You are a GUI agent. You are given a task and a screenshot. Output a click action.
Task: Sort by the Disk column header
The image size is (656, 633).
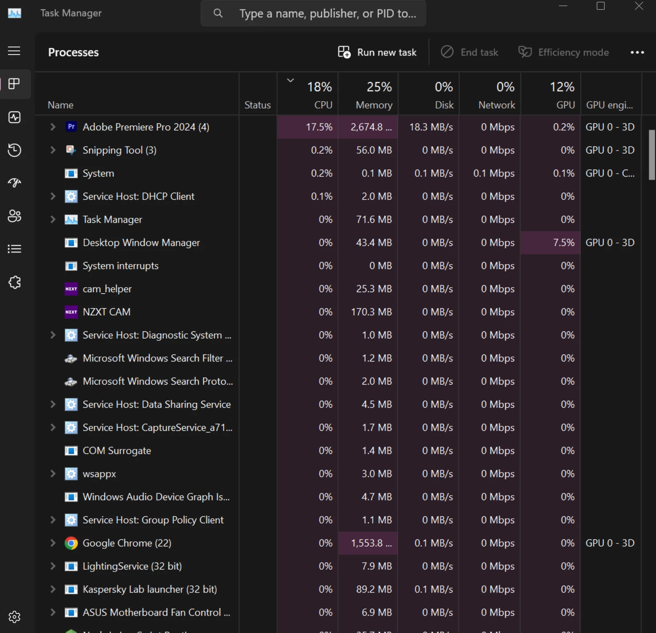click(429, 94)
